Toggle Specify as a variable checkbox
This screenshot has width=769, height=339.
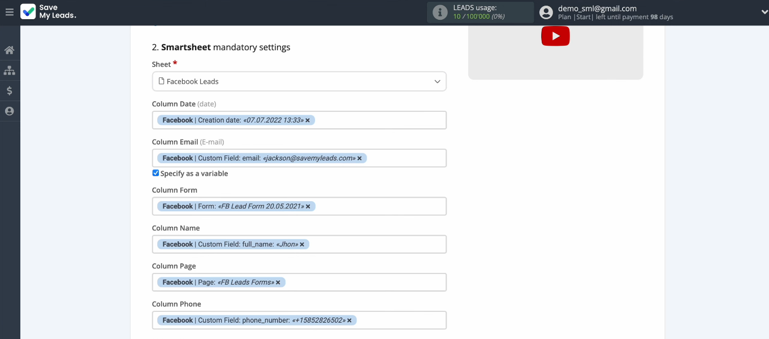click(155, 173)
